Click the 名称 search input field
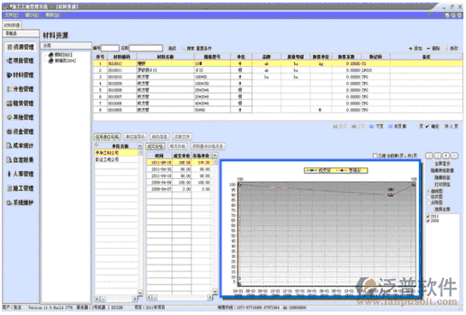 (146, 48)
